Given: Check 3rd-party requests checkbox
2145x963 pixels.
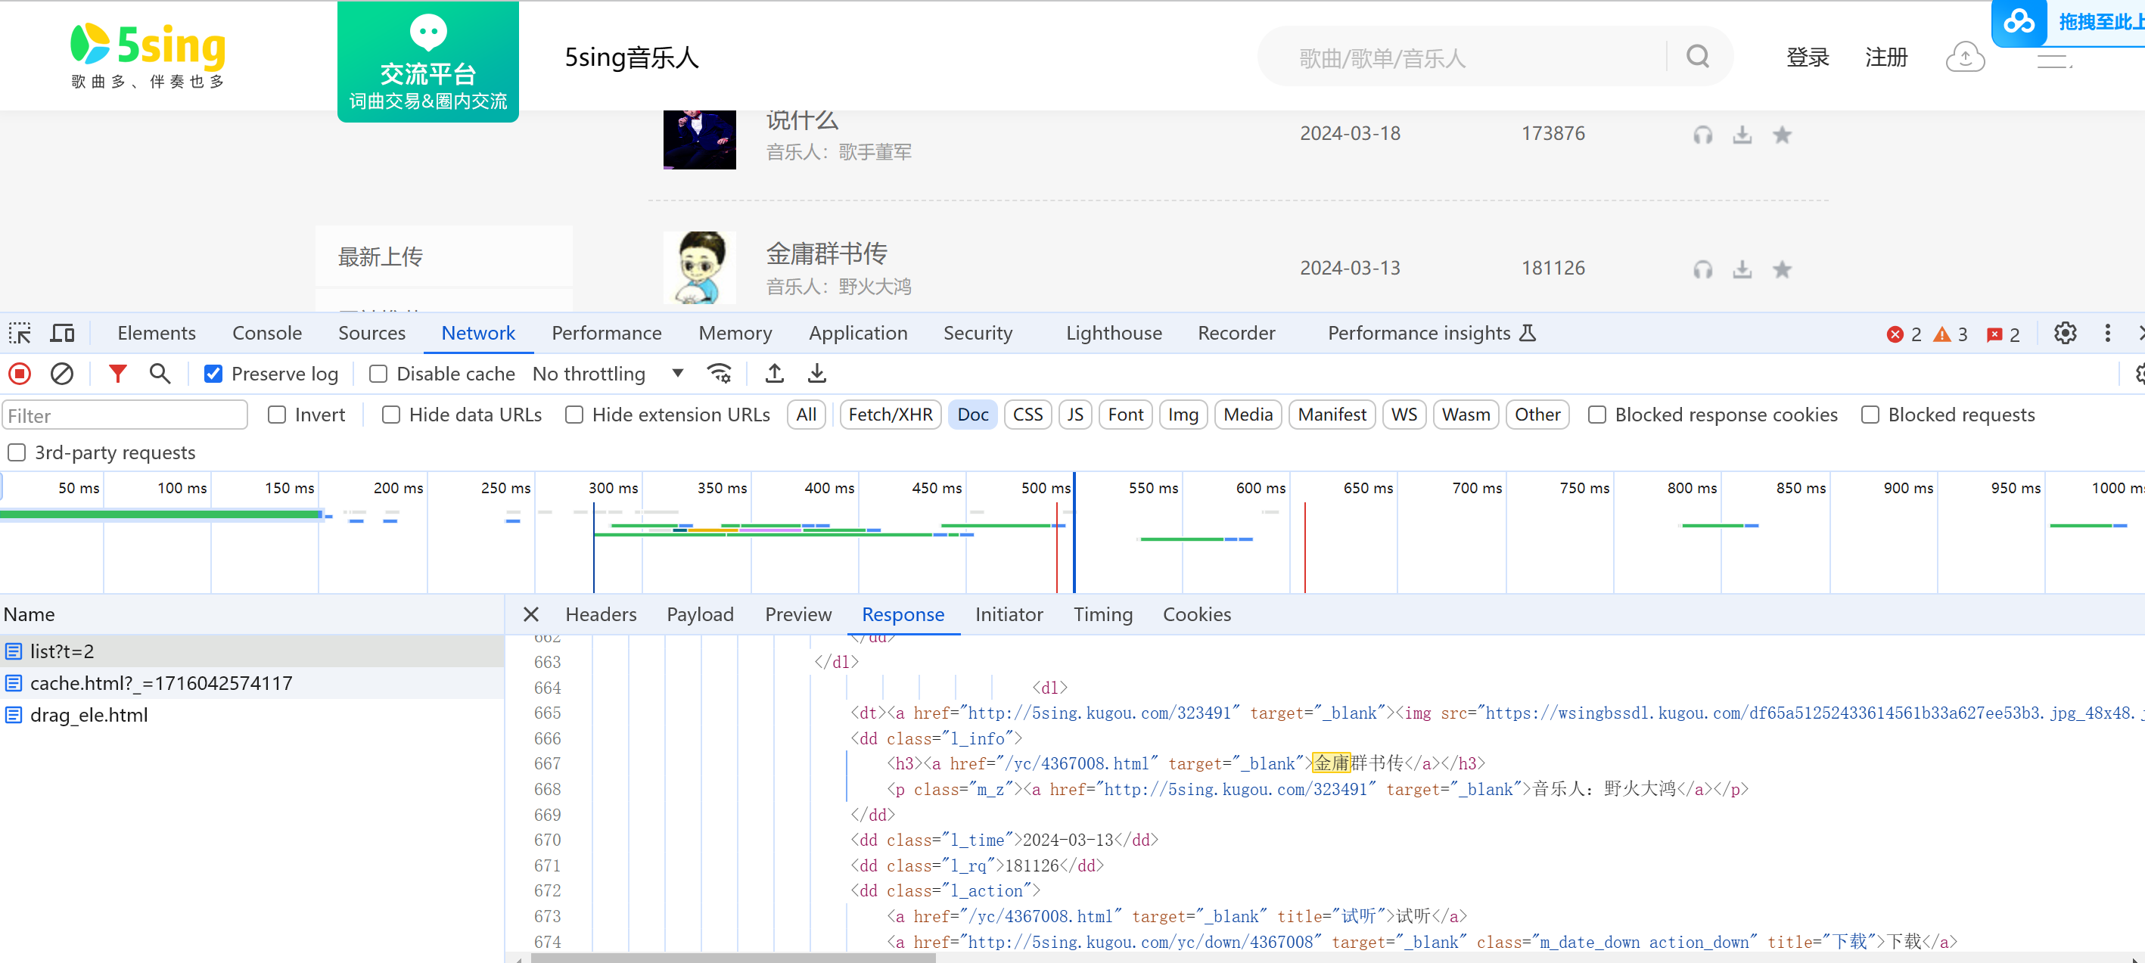Looking at the screenshot, I should (x=17, y=452).
